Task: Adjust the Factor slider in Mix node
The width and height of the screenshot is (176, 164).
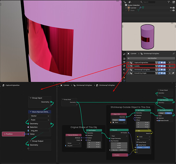Action: [x=143, y=147]
